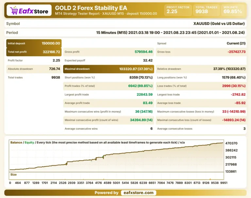Click the Profit factor value 2.25 in table
The image size is (251, 198).
tap(56, 60)
